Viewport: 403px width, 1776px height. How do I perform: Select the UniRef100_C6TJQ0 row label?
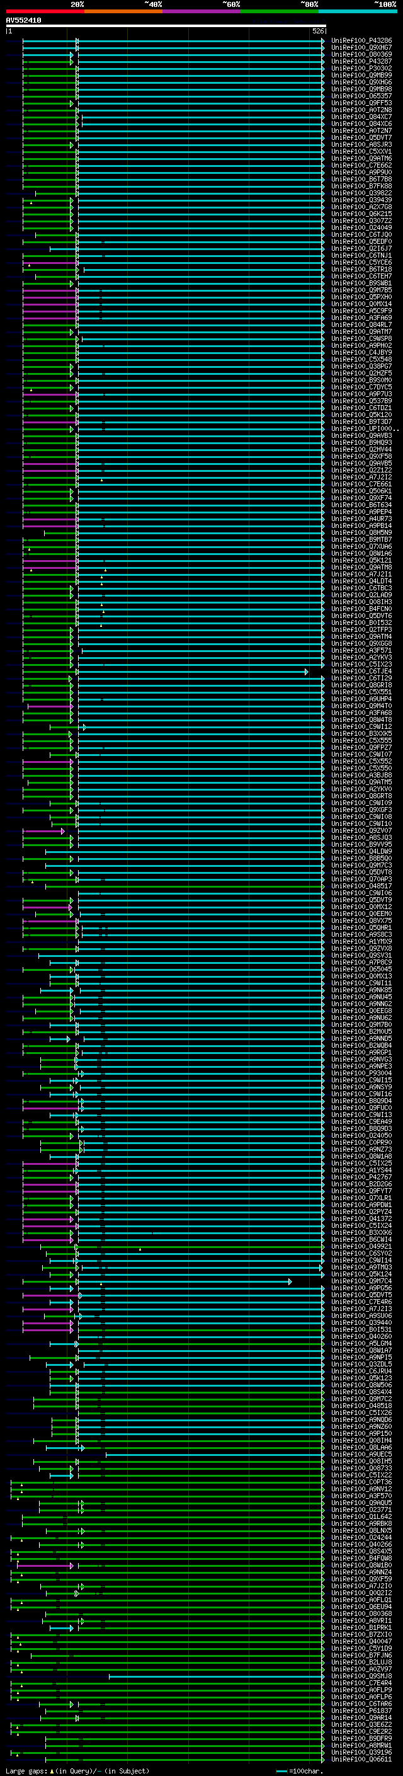(x=361, y=235)
